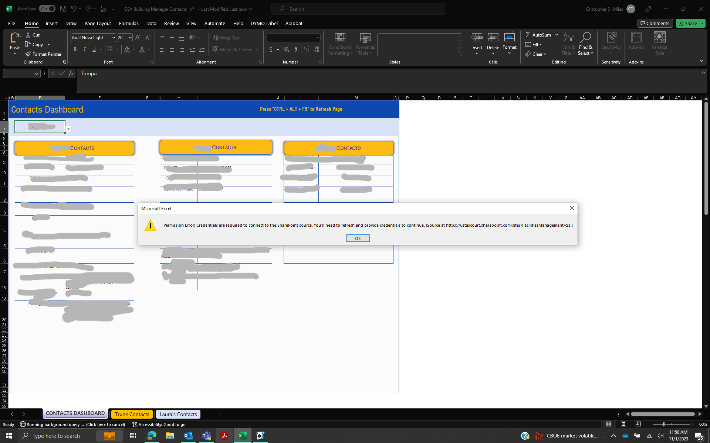Viewport: 710px width, 443px height.
Task: Toggle AutoSave off
Action: tap(47, 8)
